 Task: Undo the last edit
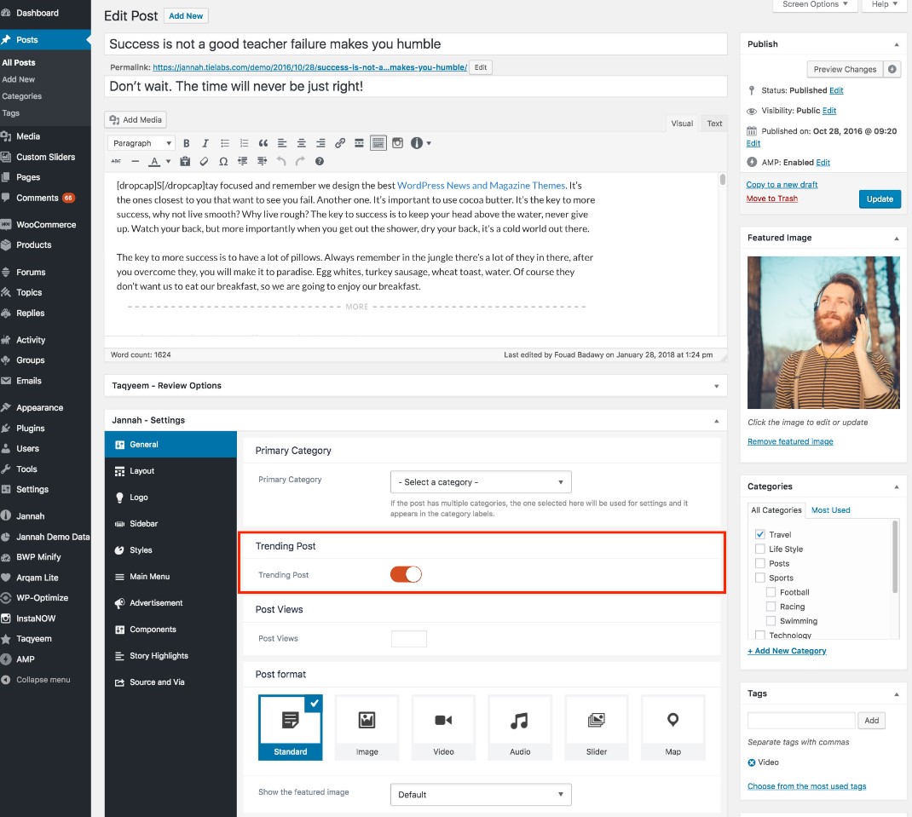tap(281, 161)
